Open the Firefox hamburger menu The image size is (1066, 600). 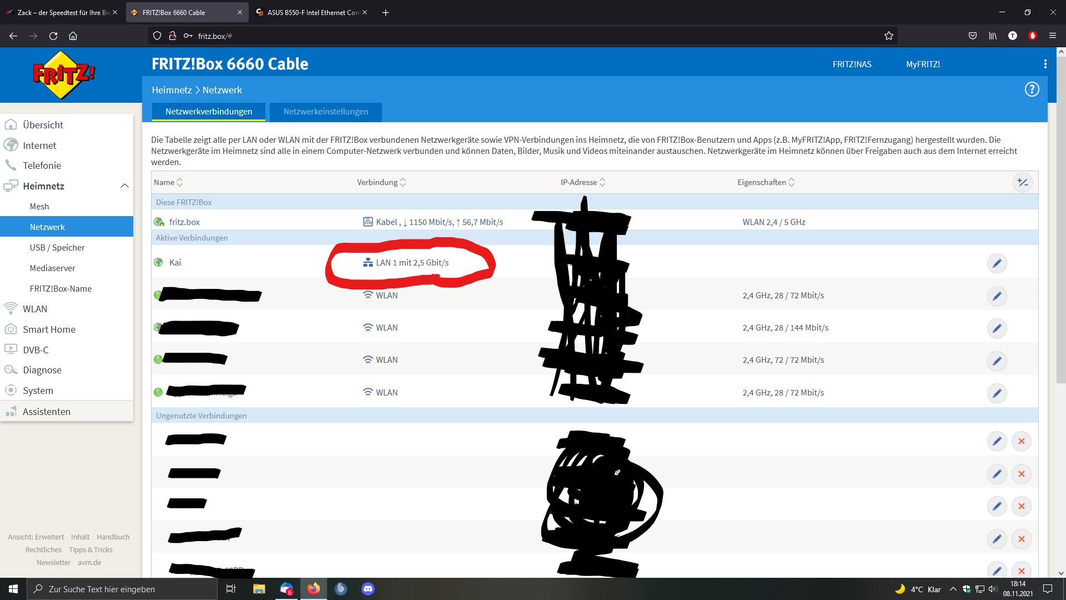point(1052,36)
